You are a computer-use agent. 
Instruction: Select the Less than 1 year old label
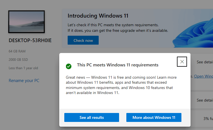pyautogui.click(x=23, y=68)
